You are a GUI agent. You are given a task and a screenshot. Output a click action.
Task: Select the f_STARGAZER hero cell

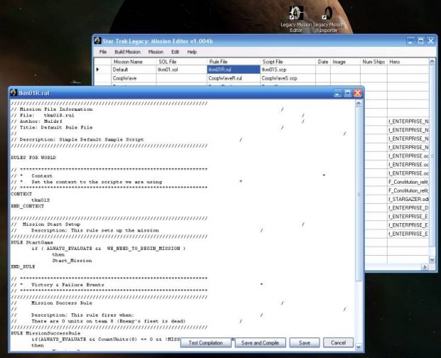408,199
